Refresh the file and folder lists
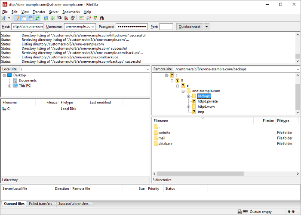The image size is (301, 215). tap(46, 18)
